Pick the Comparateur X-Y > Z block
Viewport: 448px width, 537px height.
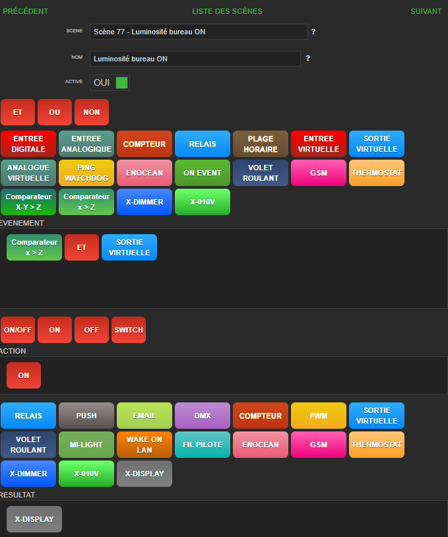[x=28, y=202]
